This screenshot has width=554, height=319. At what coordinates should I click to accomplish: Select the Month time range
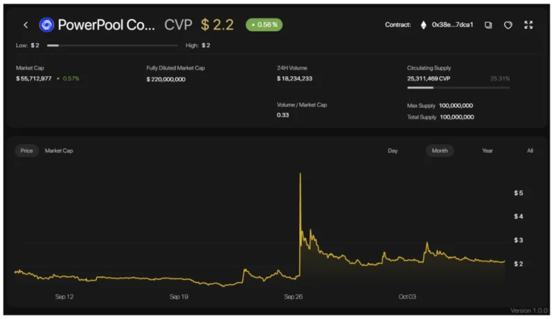click(440, 150)
